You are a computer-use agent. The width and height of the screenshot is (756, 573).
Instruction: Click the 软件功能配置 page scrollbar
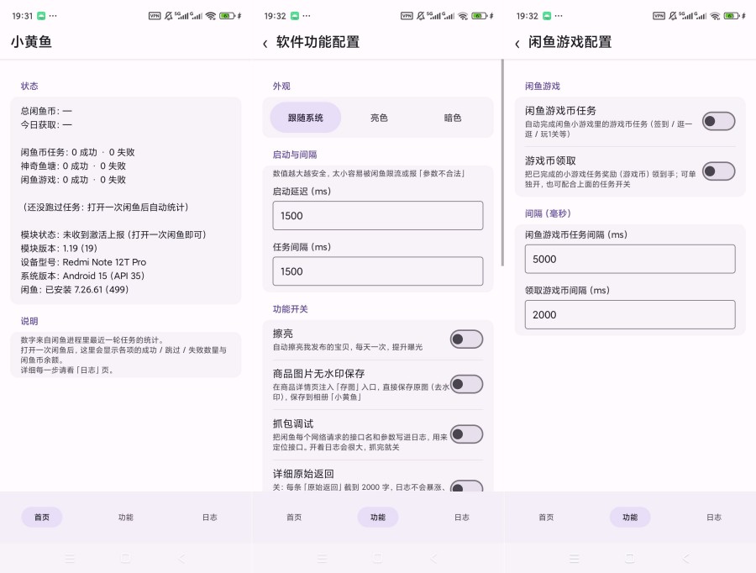(502, 162)
